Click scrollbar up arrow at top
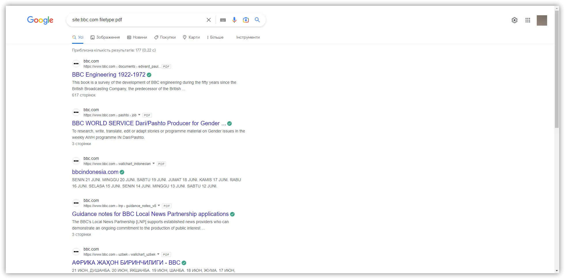 (x=557, y=8)
